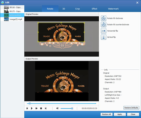The image size is (141, 118).
Task: Click the crop frame bottom-right handle
Action: tap(84, 42)
